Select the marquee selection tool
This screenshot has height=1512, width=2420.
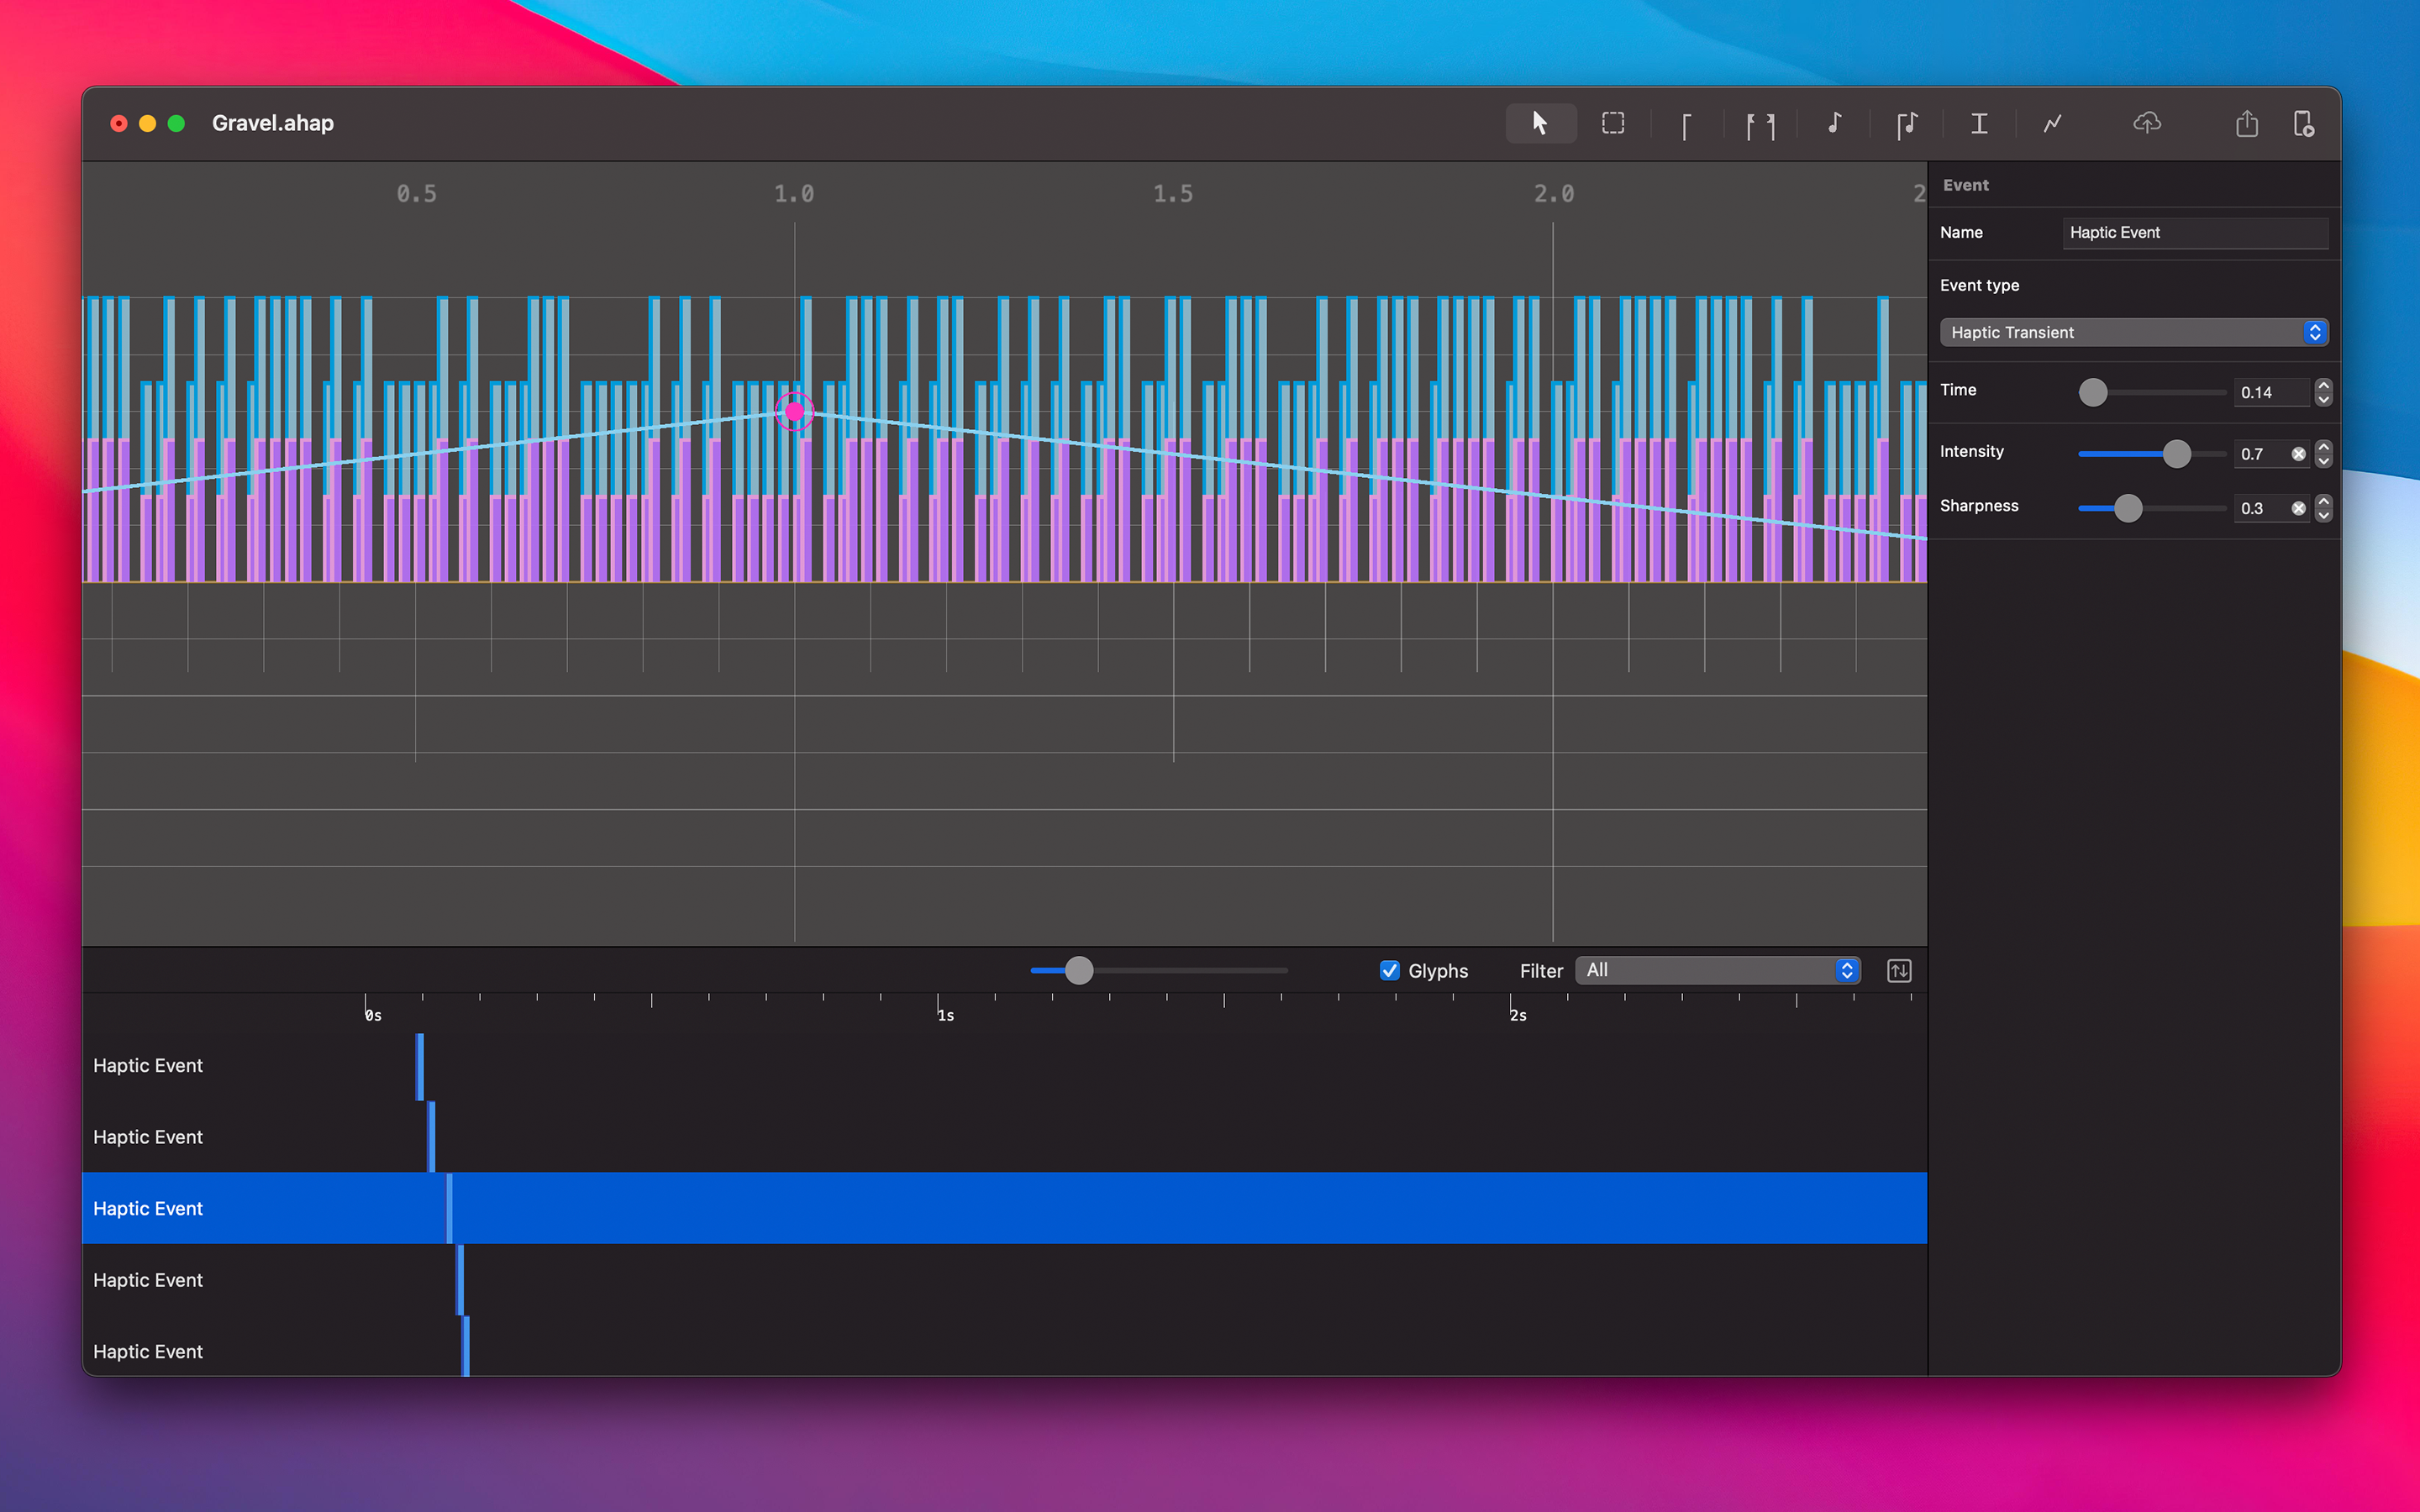pos(1613,123)
